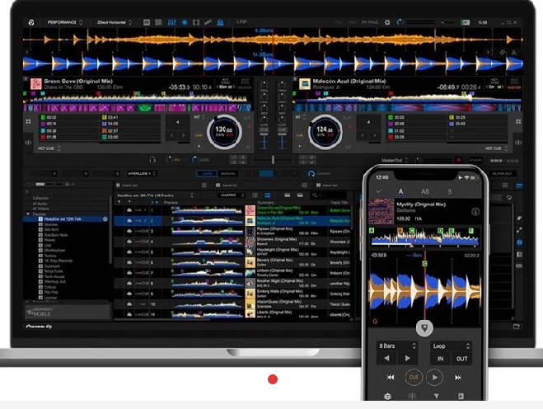The width and height of the screenshot is (543, 409).
Task: Open 8 Bars dropdown on phone
Action: (397, 346)
